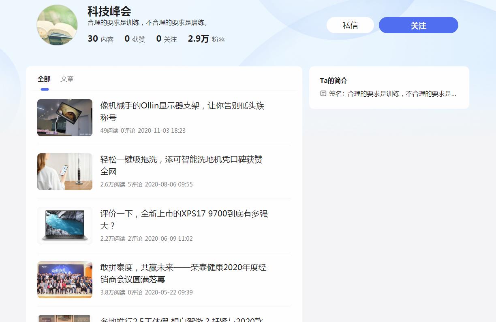The height and width of the screenshot is (322, 496).
Task: Click the signature icon in Ta的简介 panel
Action: tap(323, 93)
